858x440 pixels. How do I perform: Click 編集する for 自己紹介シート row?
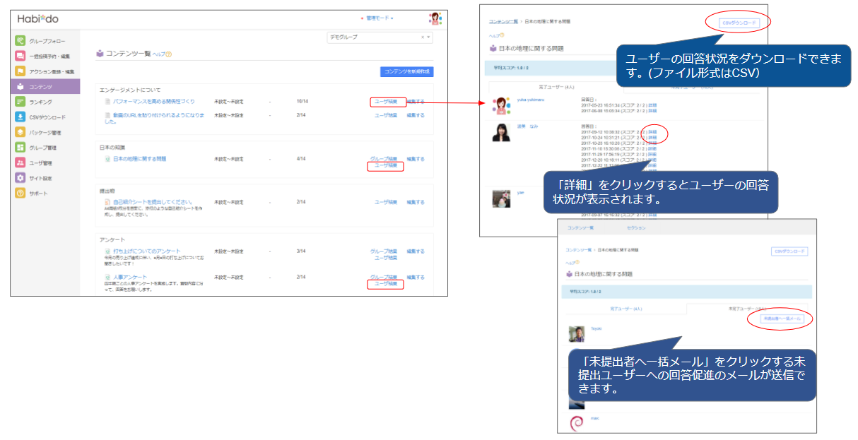click(416, 202)
